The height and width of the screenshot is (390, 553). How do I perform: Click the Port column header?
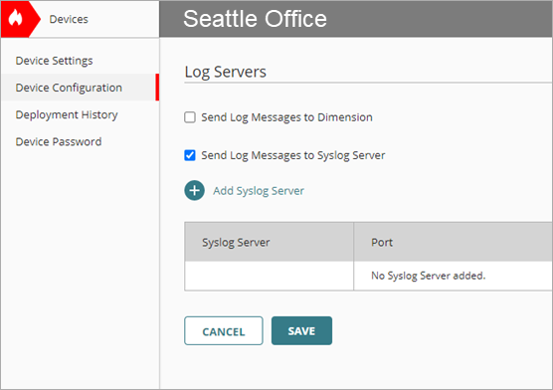[453, 242]
